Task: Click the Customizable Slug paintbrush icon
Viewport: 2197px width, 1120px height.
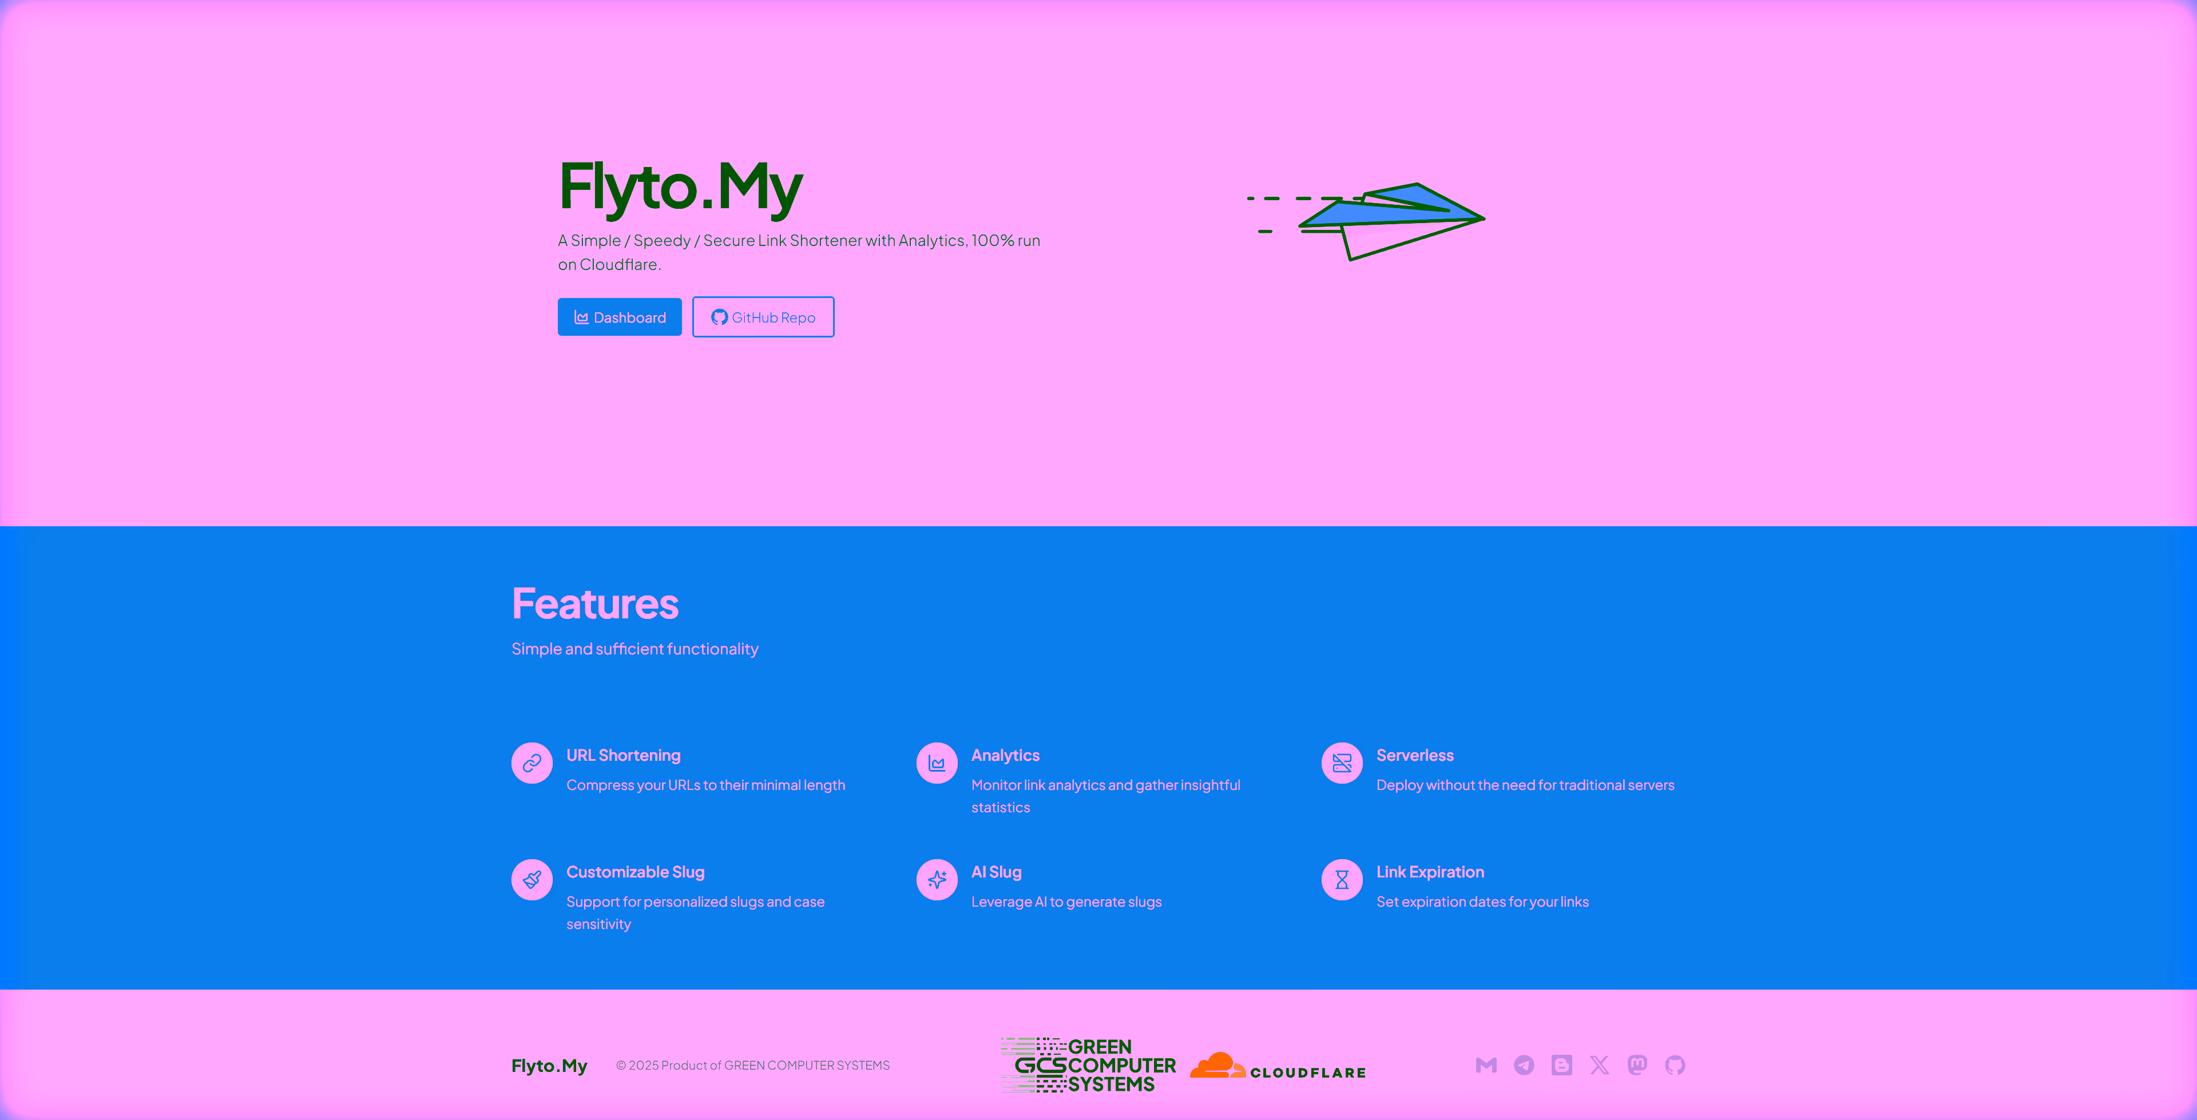Action: coord(532,879)
